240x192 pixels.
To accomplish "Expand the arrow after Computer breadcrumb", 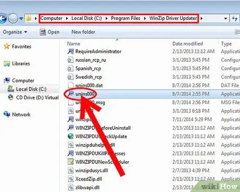I will [67, 18].
